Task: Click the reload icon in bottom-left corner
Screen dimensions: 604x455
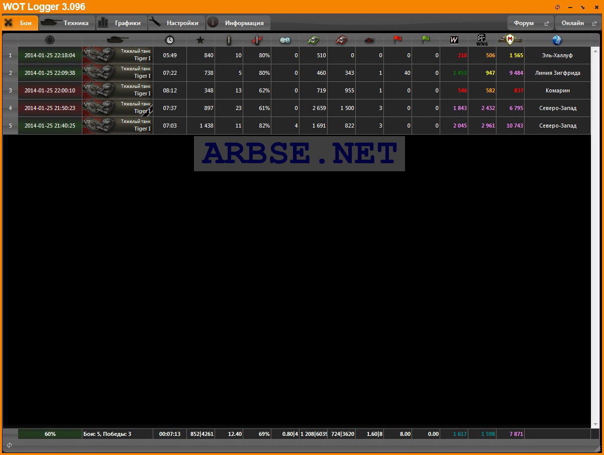Action: 9,445
